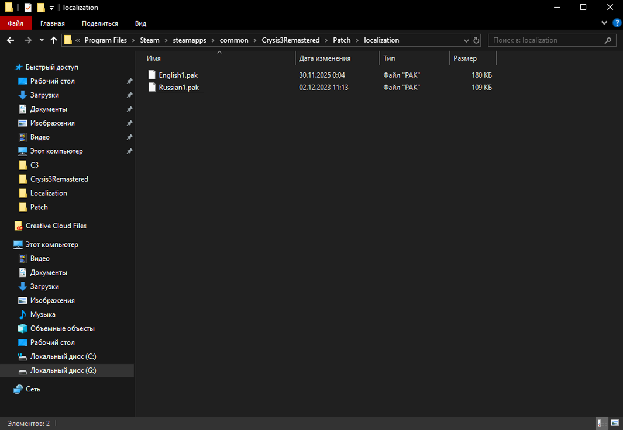Go back with the left arrow
The width and height of the screenshot is (623, 430).
pos(11,40)
